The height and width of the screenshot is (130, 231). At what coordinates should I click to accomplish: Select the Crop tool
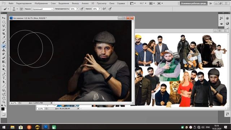[4, 34]
